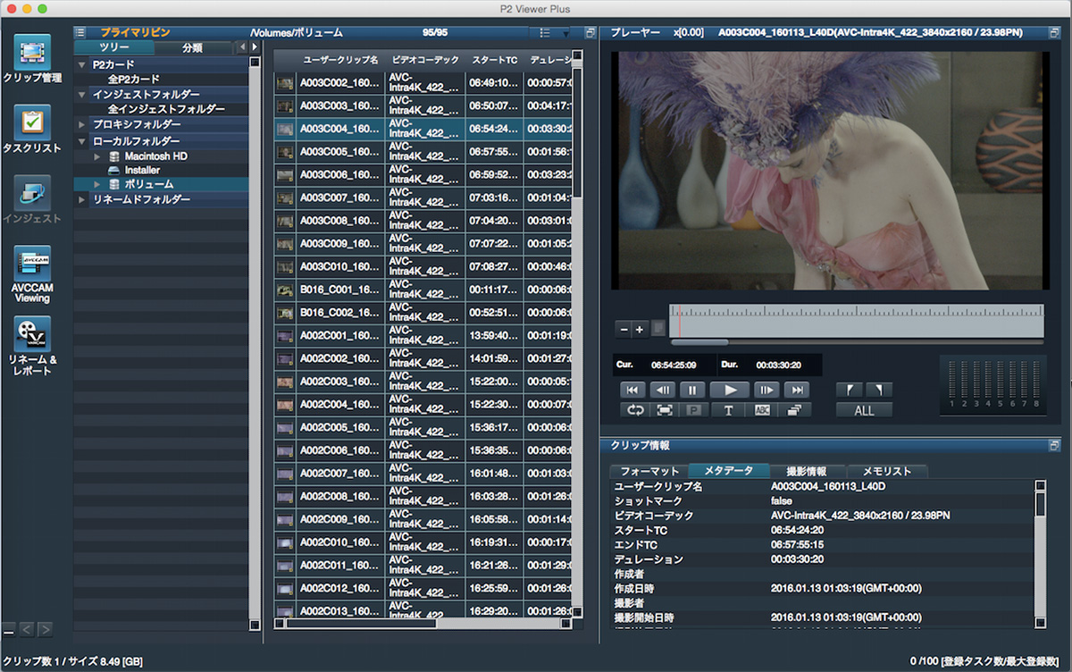The height and width of the screenshot is (672, 1072).
Task: Toggle the text overlay T button
Action: (728, 410)
